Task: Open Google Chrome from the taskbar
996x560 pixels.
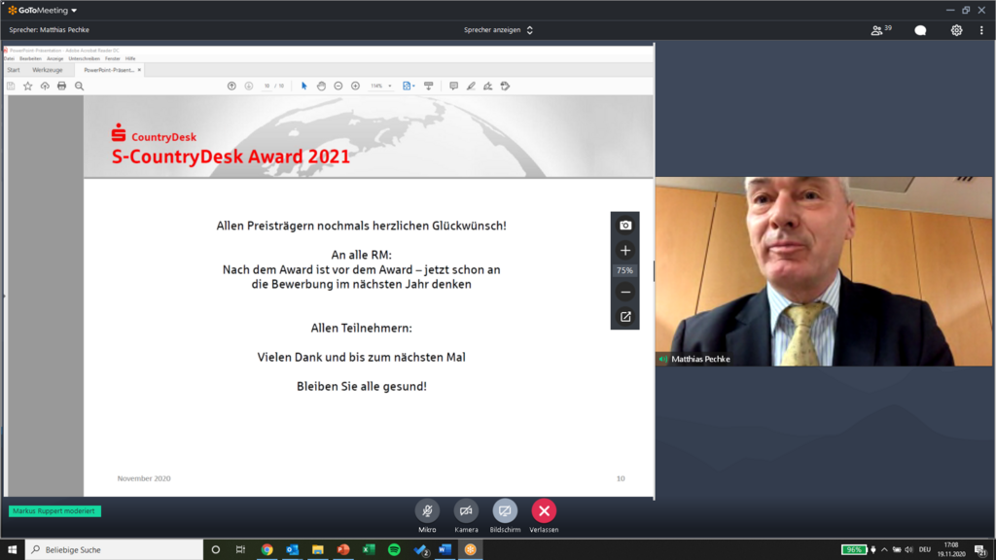Action: tap(267, 549)
